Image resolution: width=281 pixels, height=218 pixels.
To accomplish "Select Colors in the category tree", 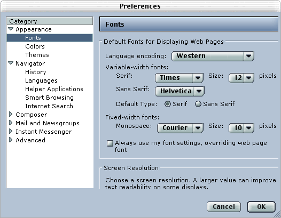I will pyautogui.click(x=35, y=46).
